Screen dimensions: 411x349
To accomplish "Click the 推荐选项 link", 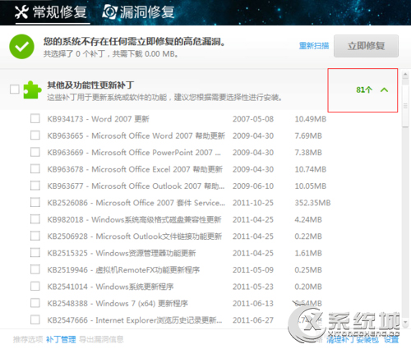I will click(x=28, y=340).
